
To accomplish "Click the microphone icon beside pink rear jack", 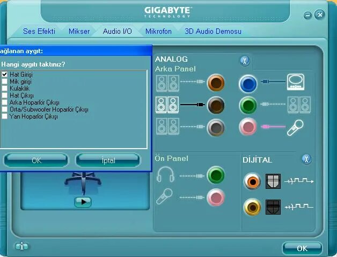I will 295,128.
